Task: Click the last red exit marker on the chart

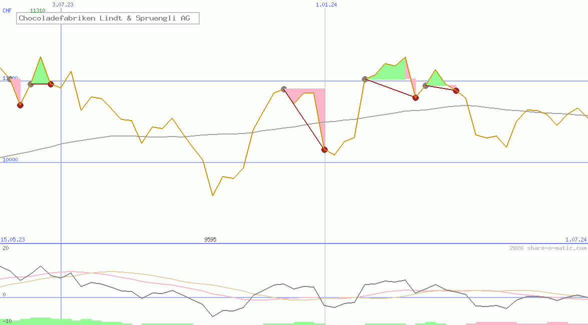Action: [x=456, y=90]
